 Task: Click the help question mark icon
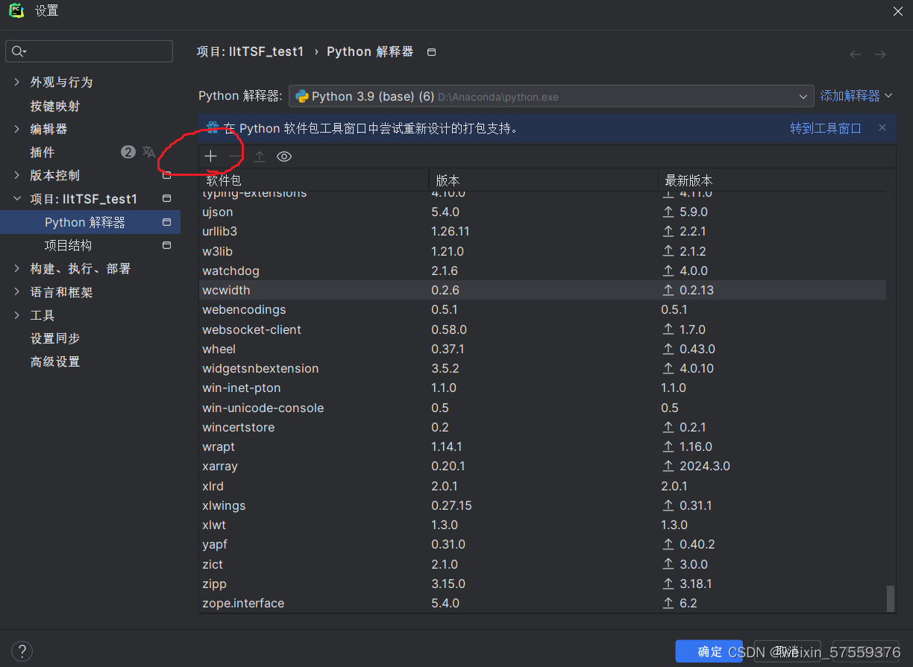coord(22,651)
